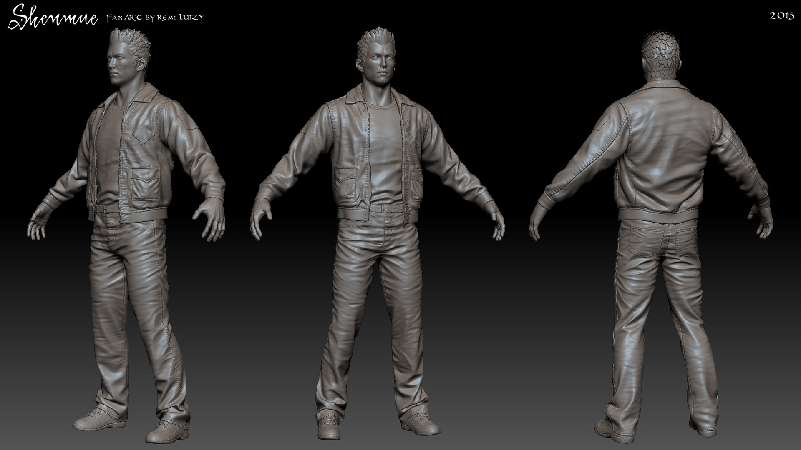The image size is (801, 450).
Task: Click the Shenmue title text
Action: click(52, 18)
